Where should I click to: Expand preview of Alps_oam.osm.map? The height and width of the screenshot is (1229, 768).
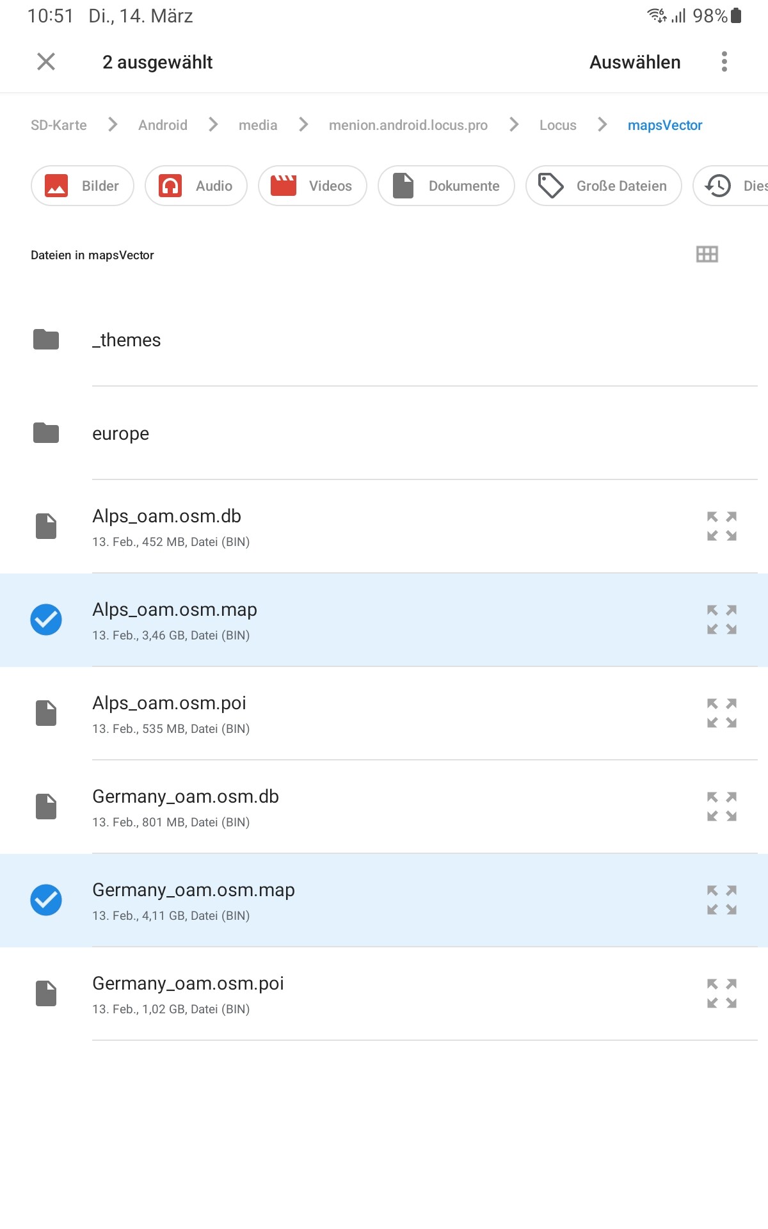click(721, 620)
